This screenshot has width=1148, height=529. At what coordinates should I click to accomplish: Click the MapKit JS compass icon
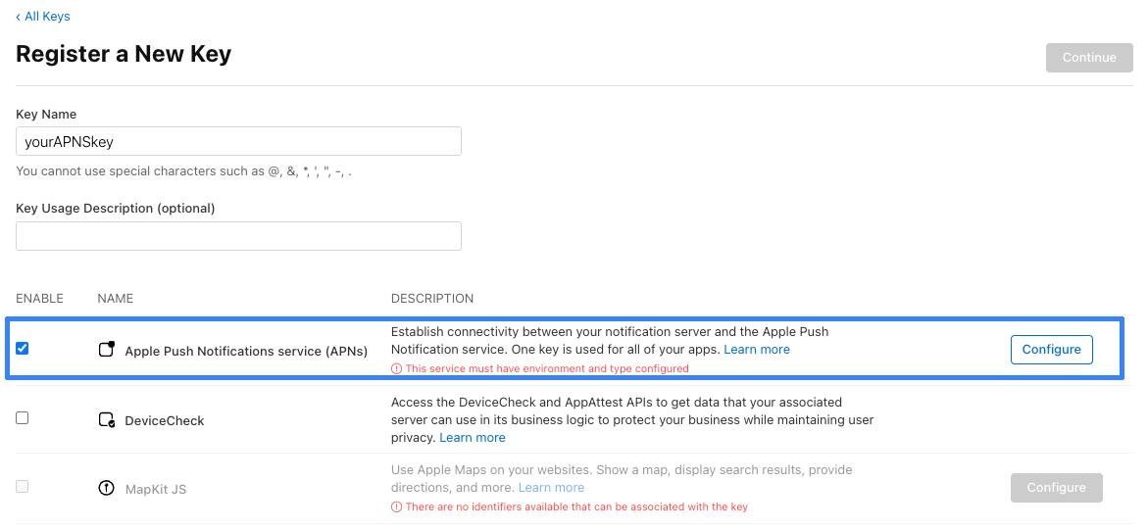point(107,488)
